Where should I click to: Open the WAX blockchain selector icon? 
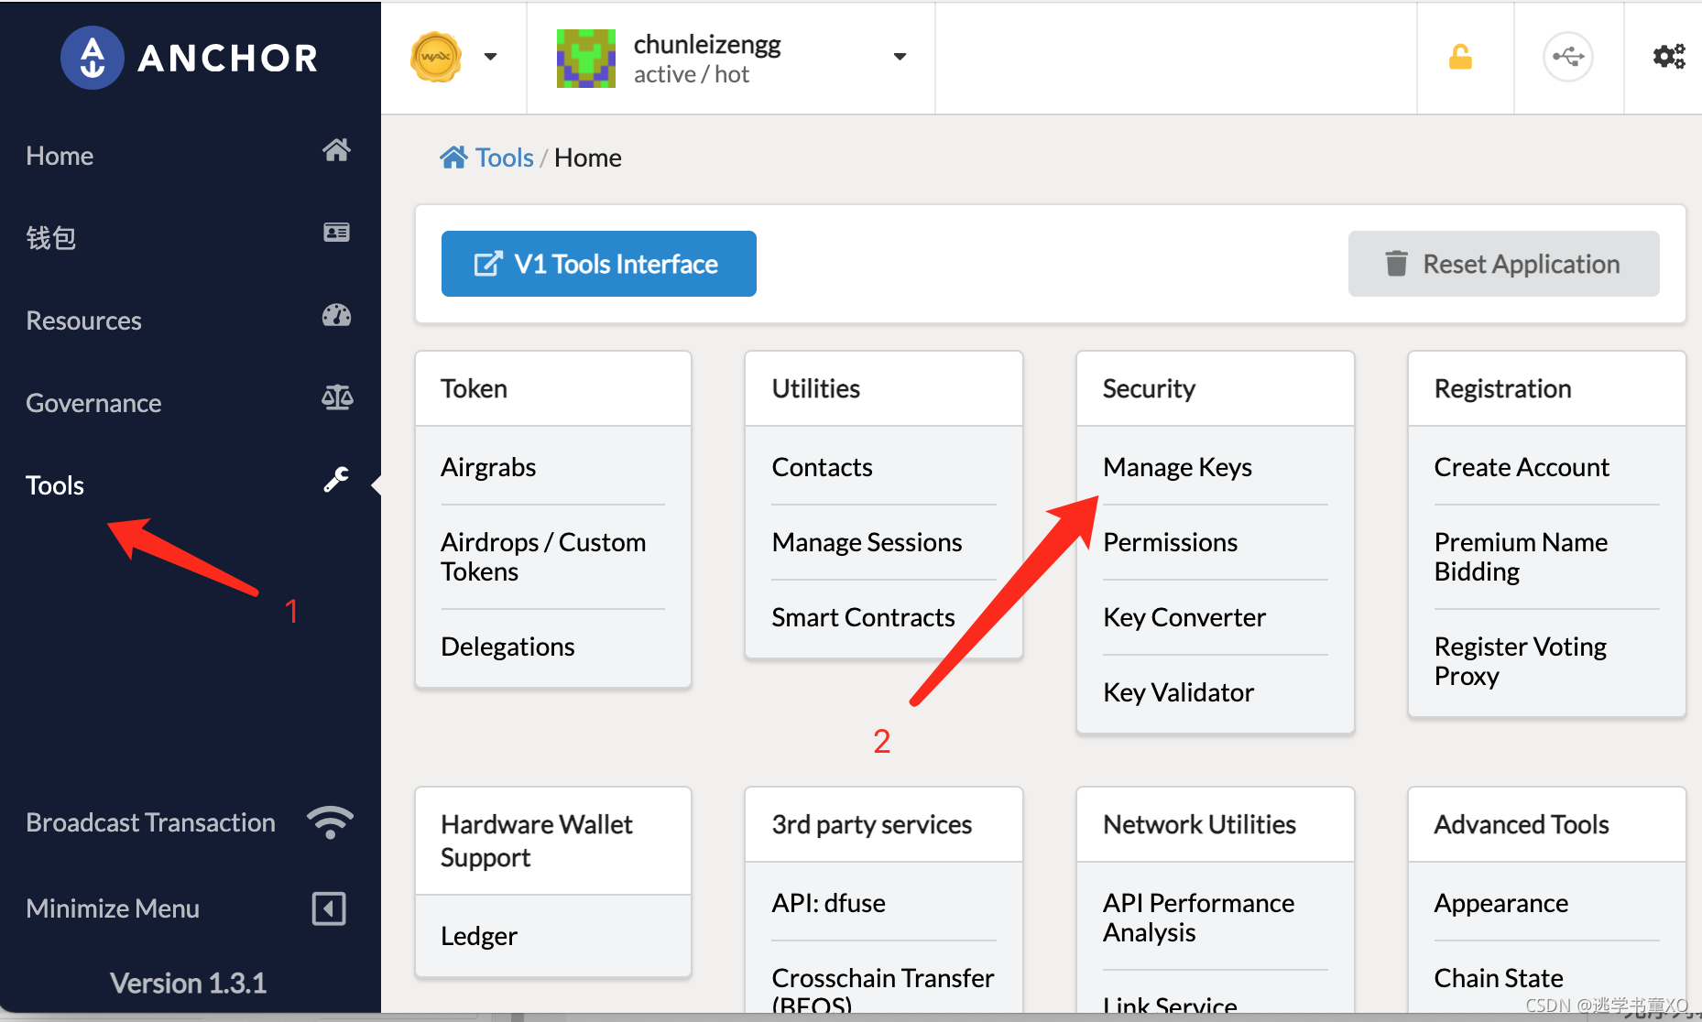[x=436, y=58]
